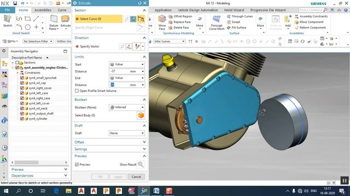350x196 pixels.
Task: Open the No Selection Filter dropdown
Action: pyautogui.click(x=38, y=41)
